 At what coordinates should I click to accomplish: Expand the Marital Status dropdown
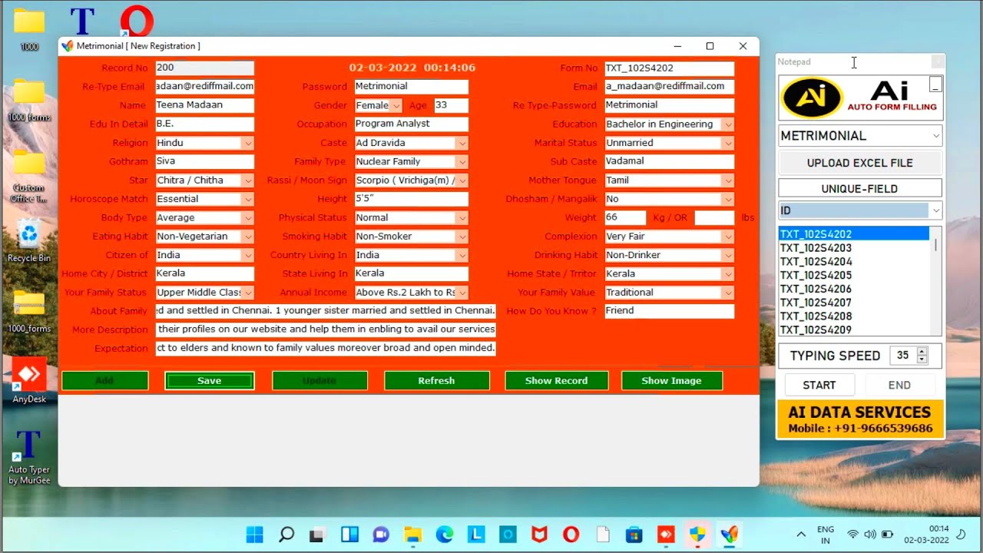(727, 143)
